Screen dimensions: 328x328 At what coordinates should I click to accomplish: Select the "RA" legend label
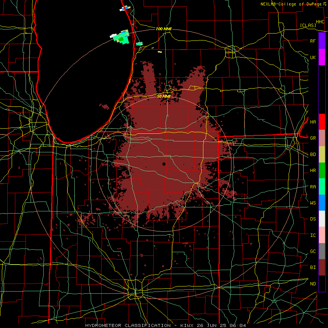(313, 187)
